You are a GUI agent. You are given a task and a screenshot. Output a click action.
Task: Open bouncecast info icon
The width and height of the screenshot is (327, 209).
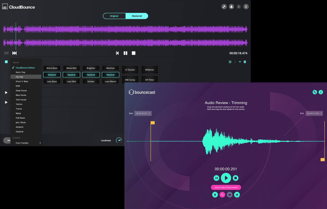[x=321, y=92]
